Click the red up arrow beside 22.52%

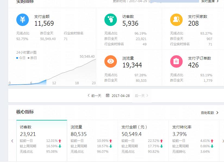pos(161,141)
